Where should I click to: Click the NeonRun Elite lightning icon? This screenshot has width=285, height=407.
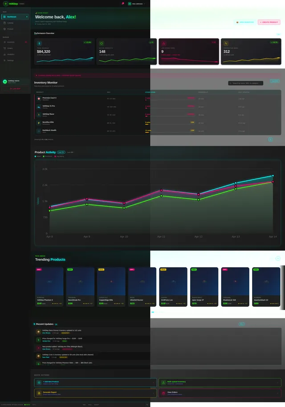(39, 123)
